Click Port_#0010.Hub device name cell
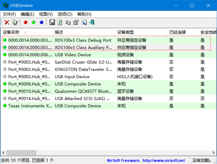This screenshot has height=164, width=217. [29, 91]
